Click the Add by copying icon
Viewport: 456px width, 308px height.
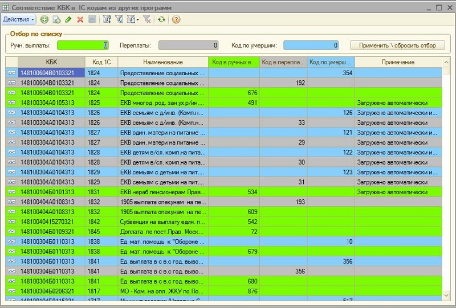click(56, 19)
